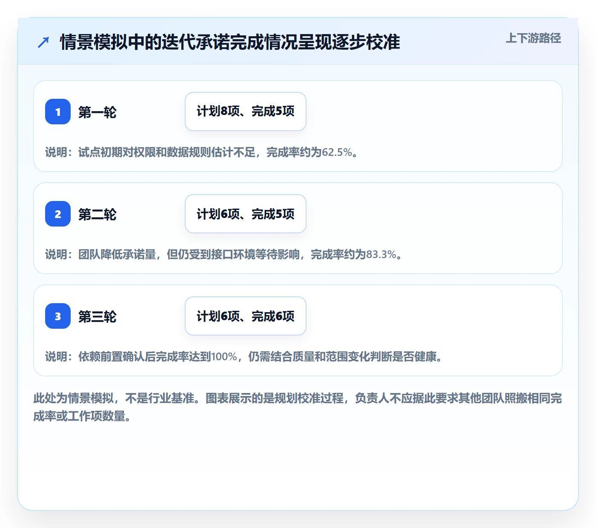The height and width of the screenshot is (528, 596).
Task: Click the 第二轮 title text
Action: pyautogui.click(x=97, y=215)
